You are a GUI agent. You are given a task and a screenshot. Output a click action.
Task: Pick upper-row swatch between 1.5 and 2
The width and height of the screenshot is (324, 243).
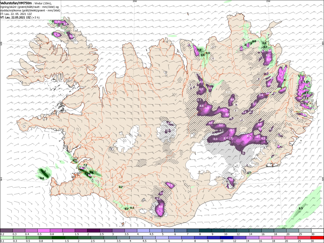point(81,230)
